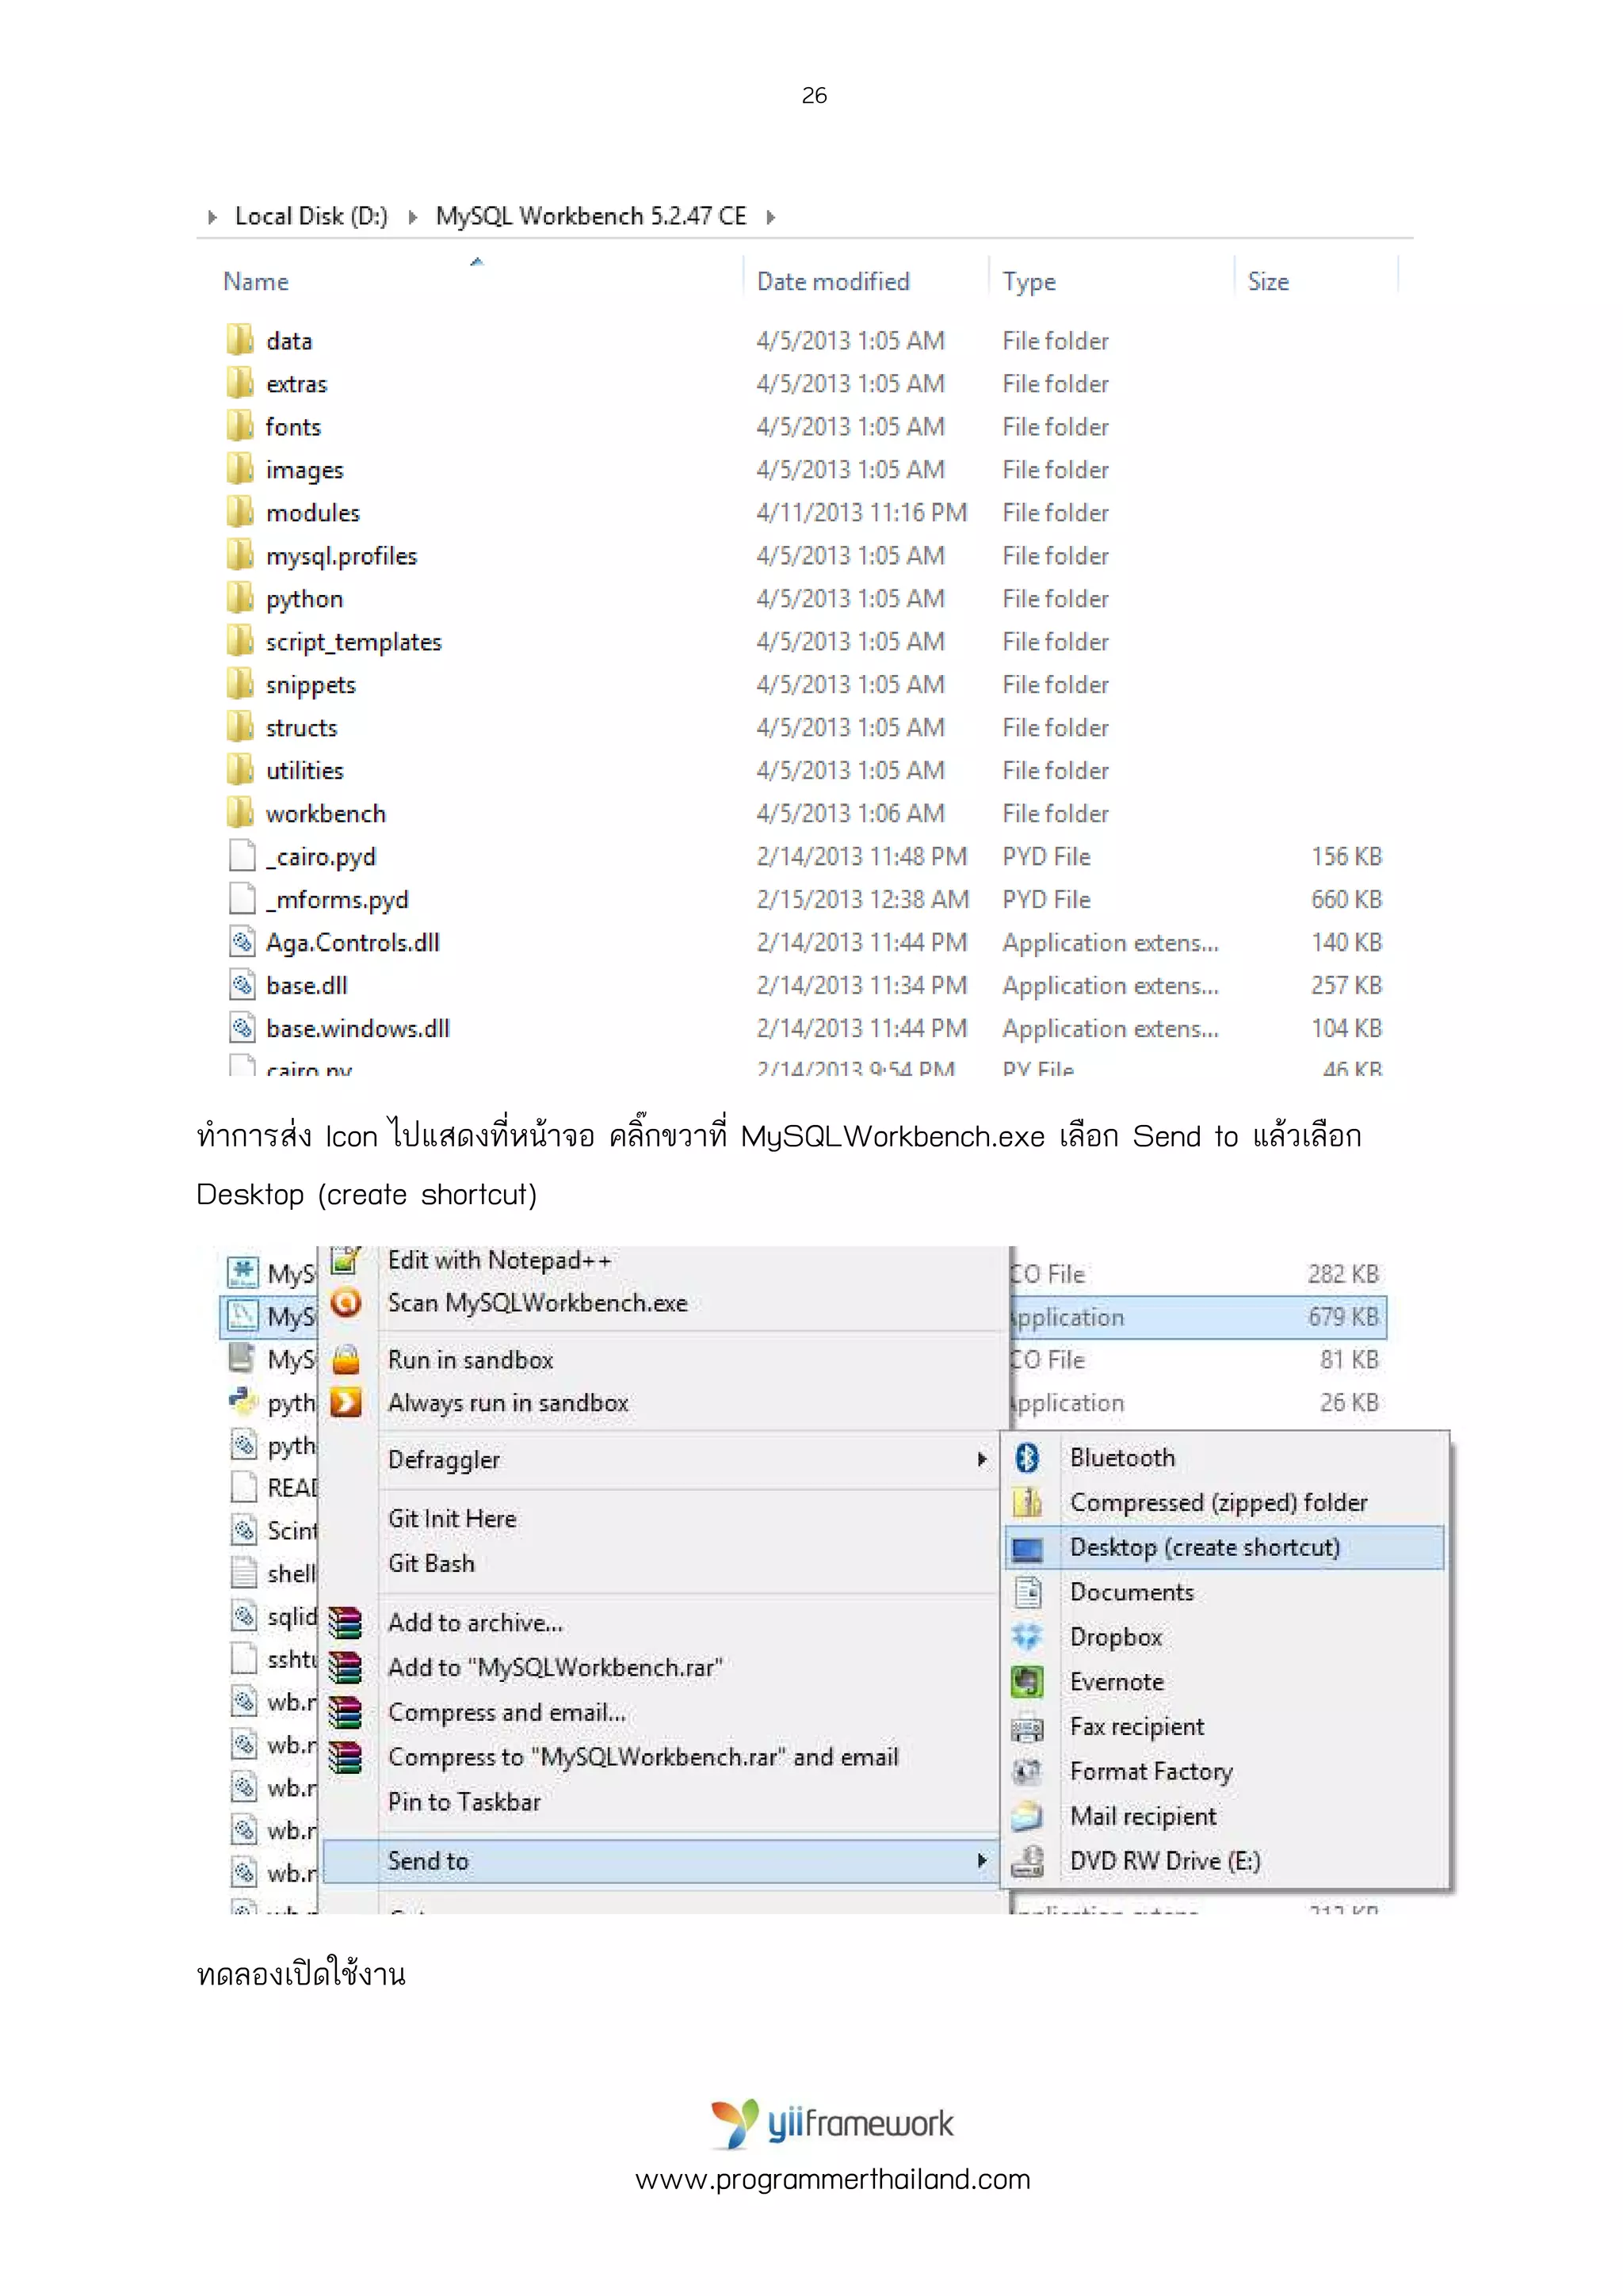1623x2296 pixels.
Task: Choose Git Bash from context menu
Action: tap(431, 1563)
